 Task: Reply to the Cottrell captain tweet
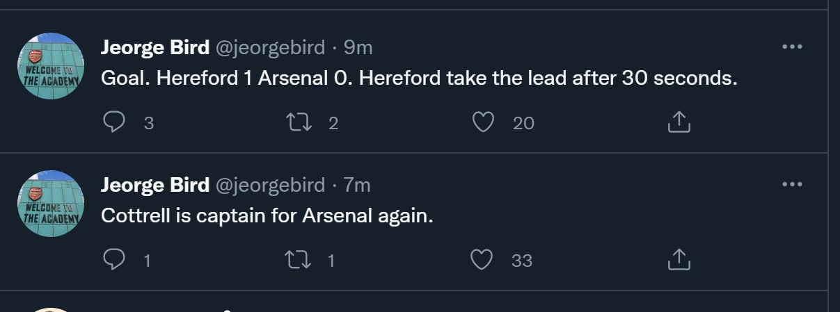(x=113, y=261)
